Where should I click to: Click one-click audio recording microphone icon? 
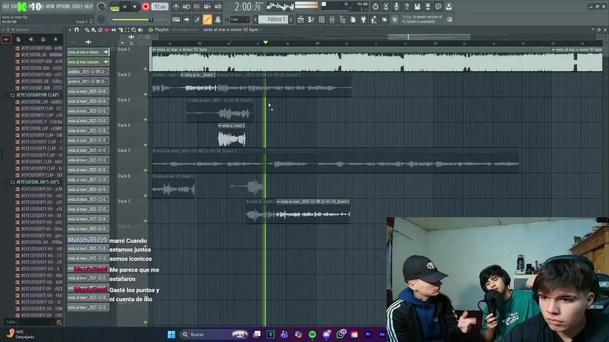tap(396, 7)
